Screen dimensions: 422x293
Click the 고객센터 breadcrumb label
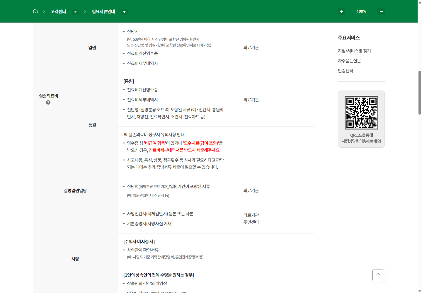[x=58, y=11]
